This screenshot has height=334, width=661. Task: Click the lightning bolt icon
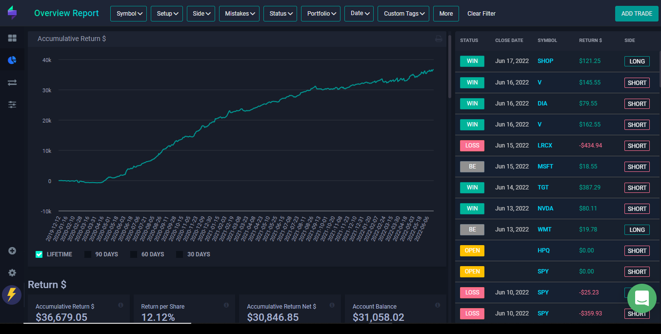12,295
